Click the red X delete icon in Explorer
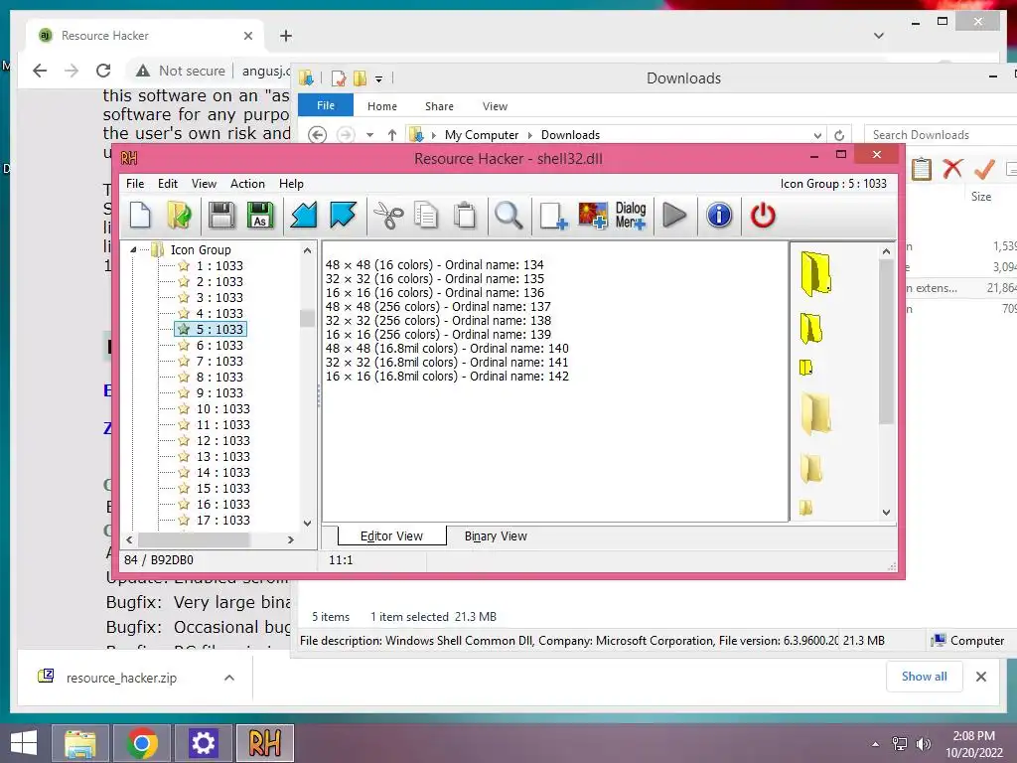1017x763 pixels. [952, 169]
